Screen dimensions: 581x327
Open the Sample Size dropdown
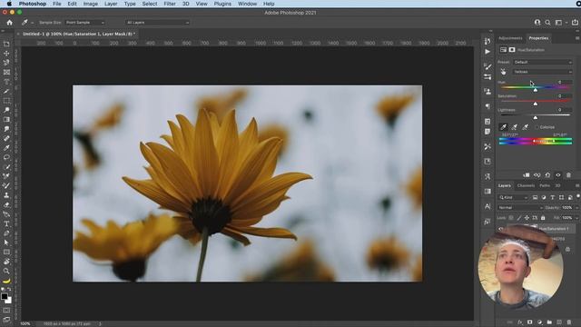click(84, 23)
